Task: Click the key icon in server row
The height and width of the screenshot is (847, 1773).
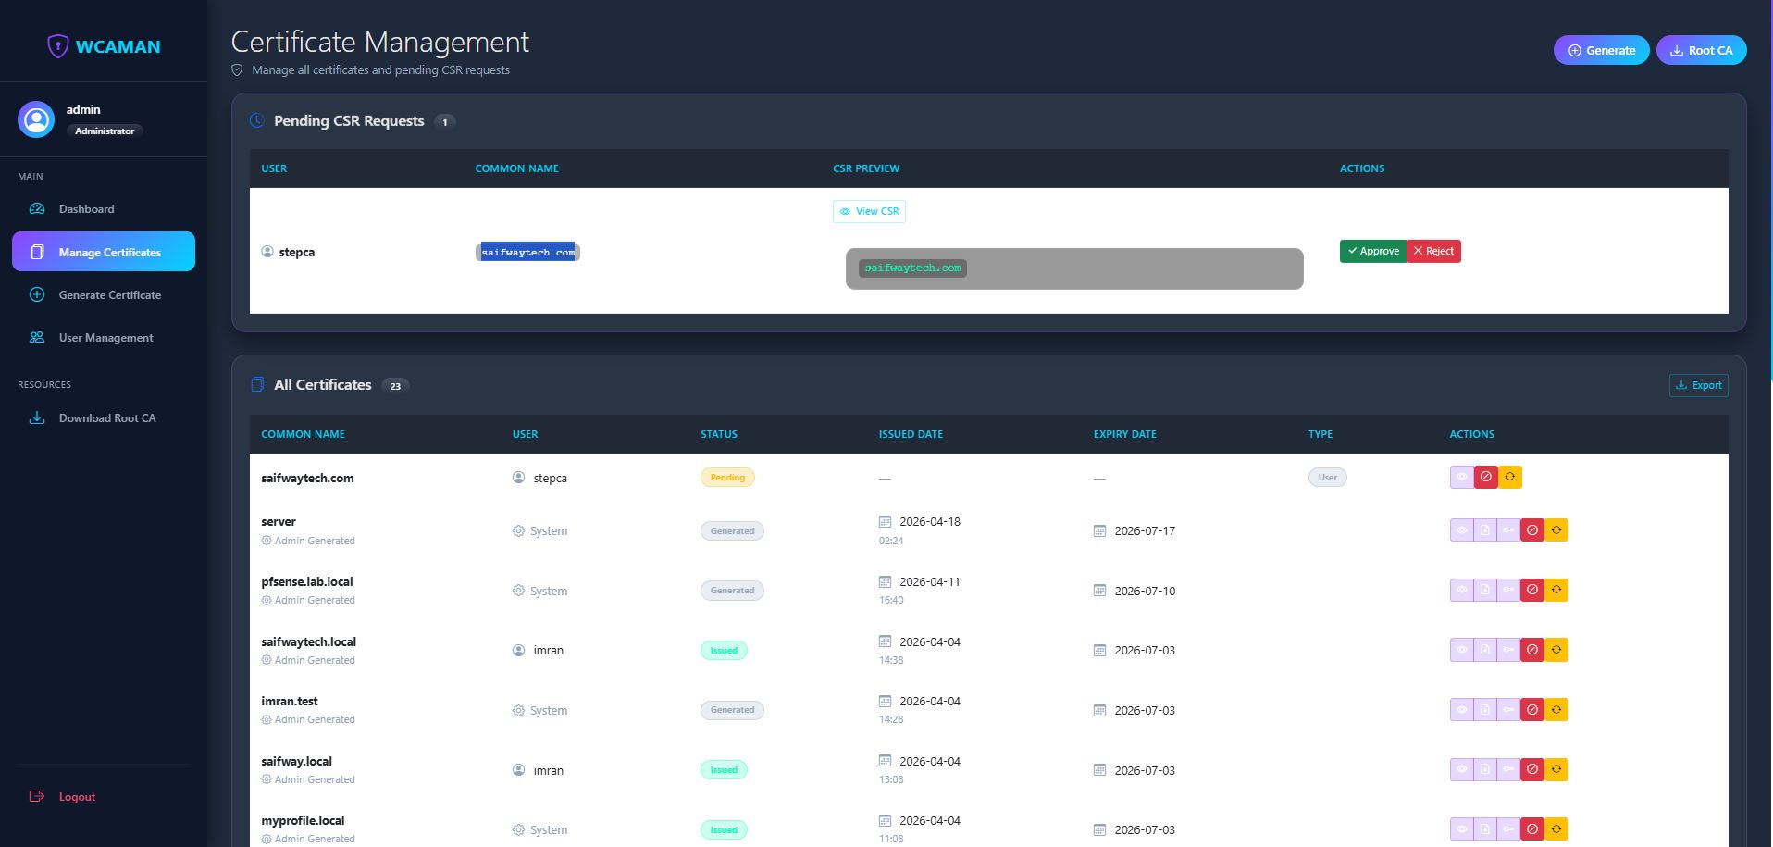Action: point(1508,530)
